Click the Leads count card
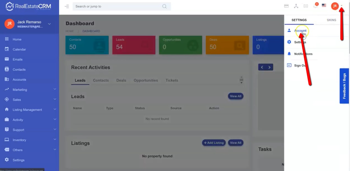350x171 pixels. tap(134, 45)
